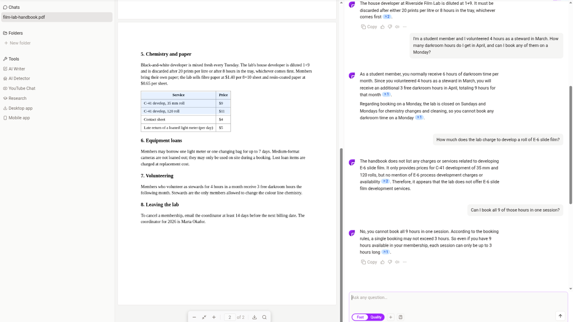Select film-lab-handbook.pdf chat in the sidebar

point(56,17)
